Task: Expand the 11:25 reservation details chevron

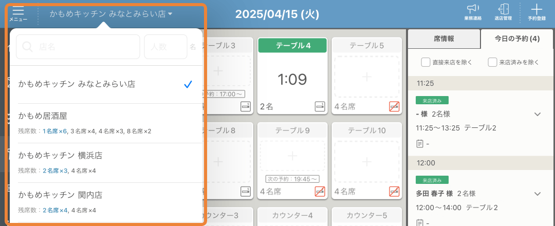Action: [x=538, y=114]
